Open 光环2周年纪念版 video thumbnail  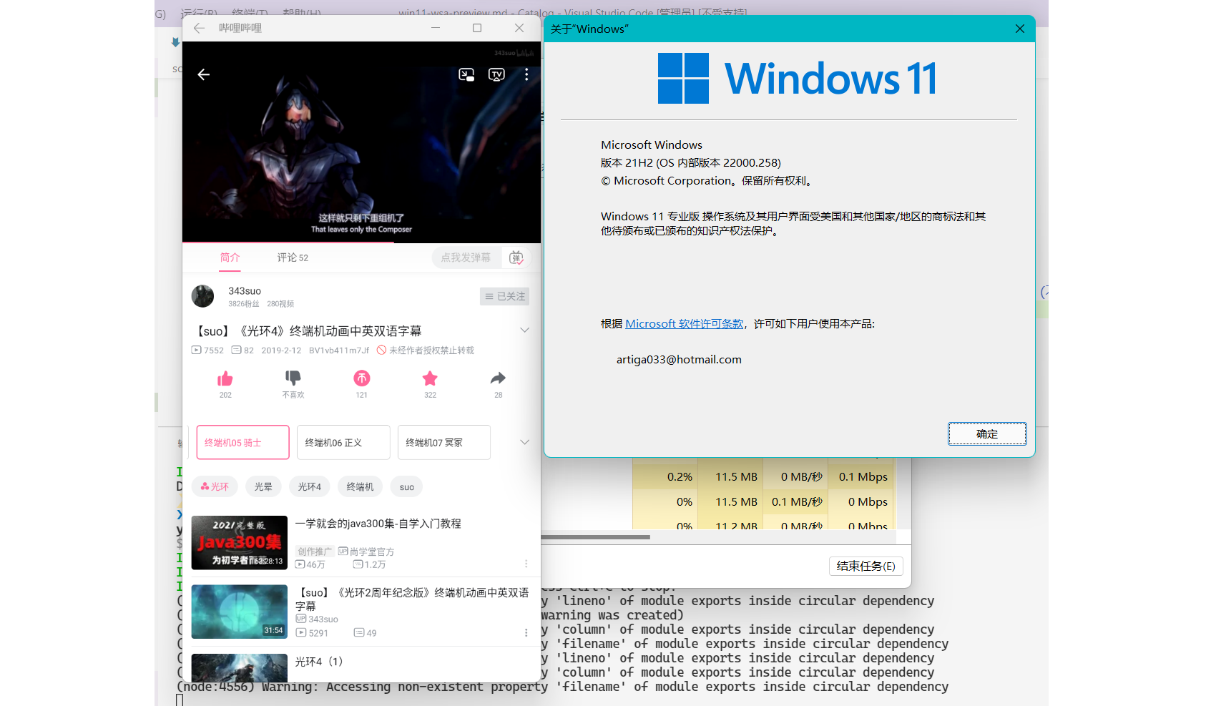coord(240,612)
